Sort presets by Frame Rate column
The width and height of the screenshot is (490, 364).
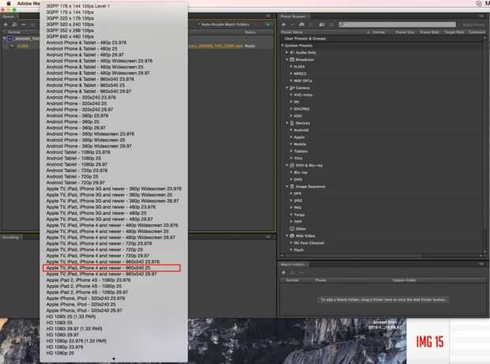(x=429, y=32)
